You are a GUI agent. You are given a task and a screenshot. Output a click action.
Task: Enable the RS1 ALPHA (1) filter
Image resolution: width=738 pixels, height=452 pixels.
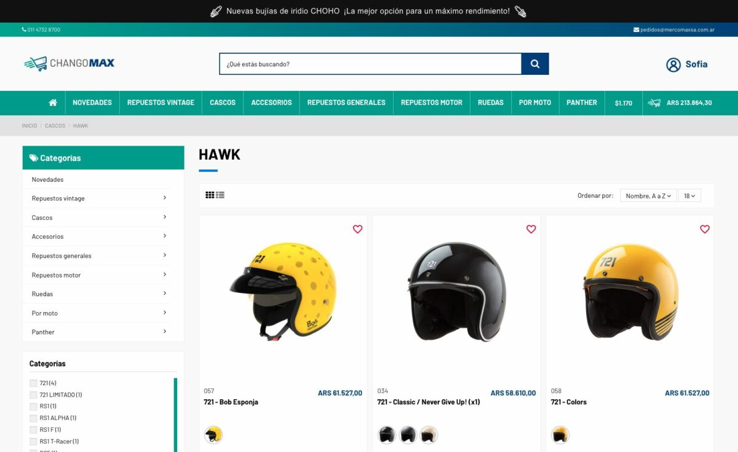click(x=33, y=418)
